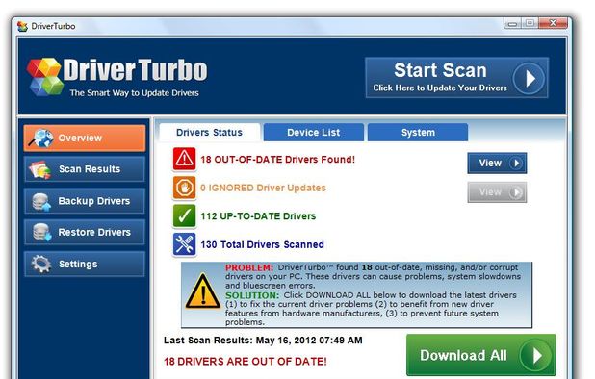
Task: Click the arrow icon on Download All
Action: coord(536,356)
